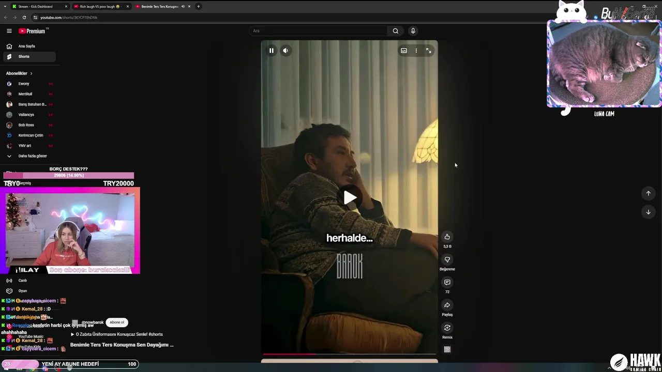
Task: Expand Daha fazla göster list
Action: point(29,156)
